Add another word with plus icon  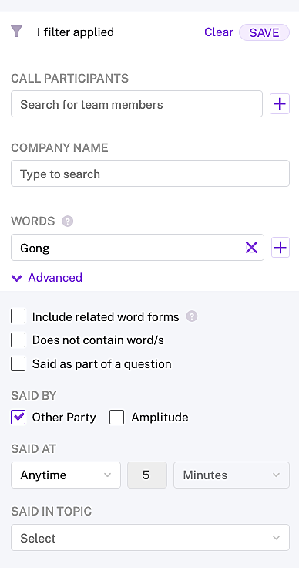click(x=281, y=248)
